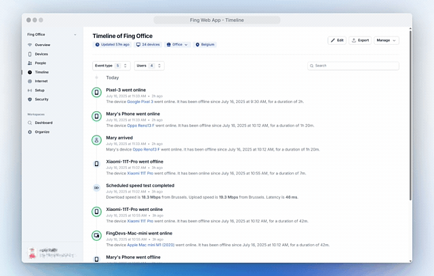Click the magnifier icon in Search field
This screenshot has height=276, width=434.
click(x=312, y=66)
